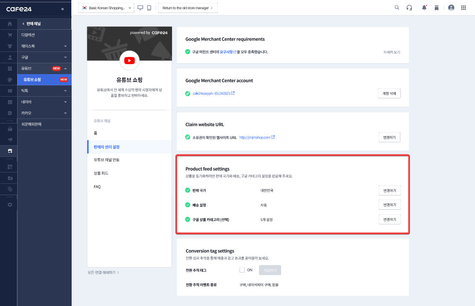Viewport: 475px width, 306px height.
Task: Open the megaphone marketing icon in sidebar
Action: 10,139
